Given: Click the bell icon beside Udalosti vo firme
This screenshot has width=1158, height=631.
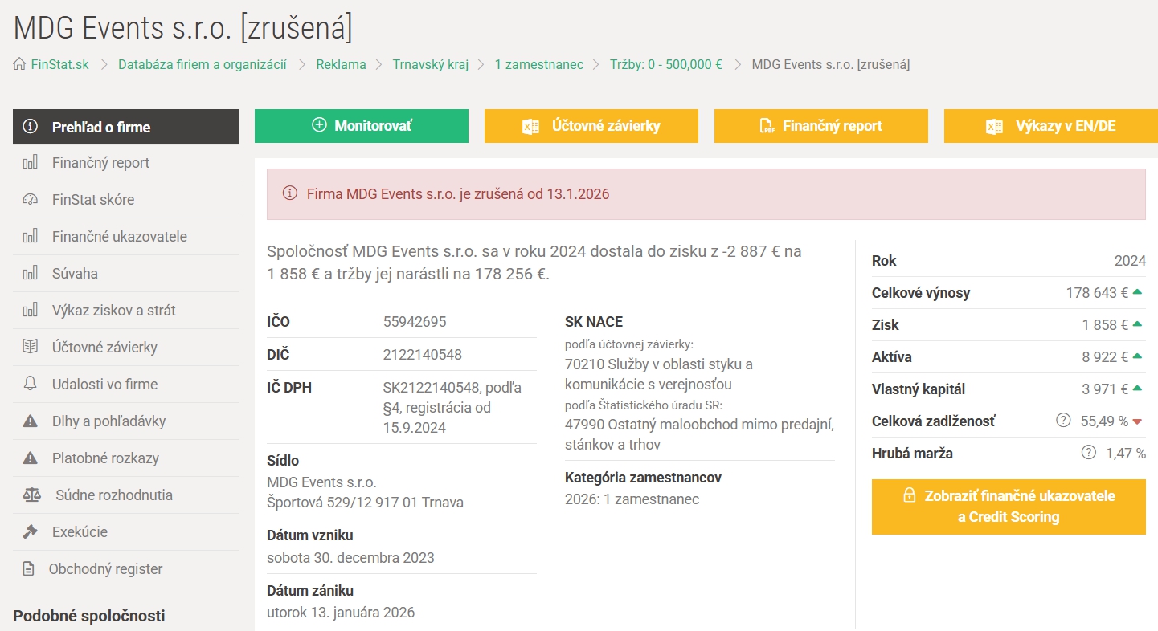Looking at the screenshot, I should coord(32,384).
